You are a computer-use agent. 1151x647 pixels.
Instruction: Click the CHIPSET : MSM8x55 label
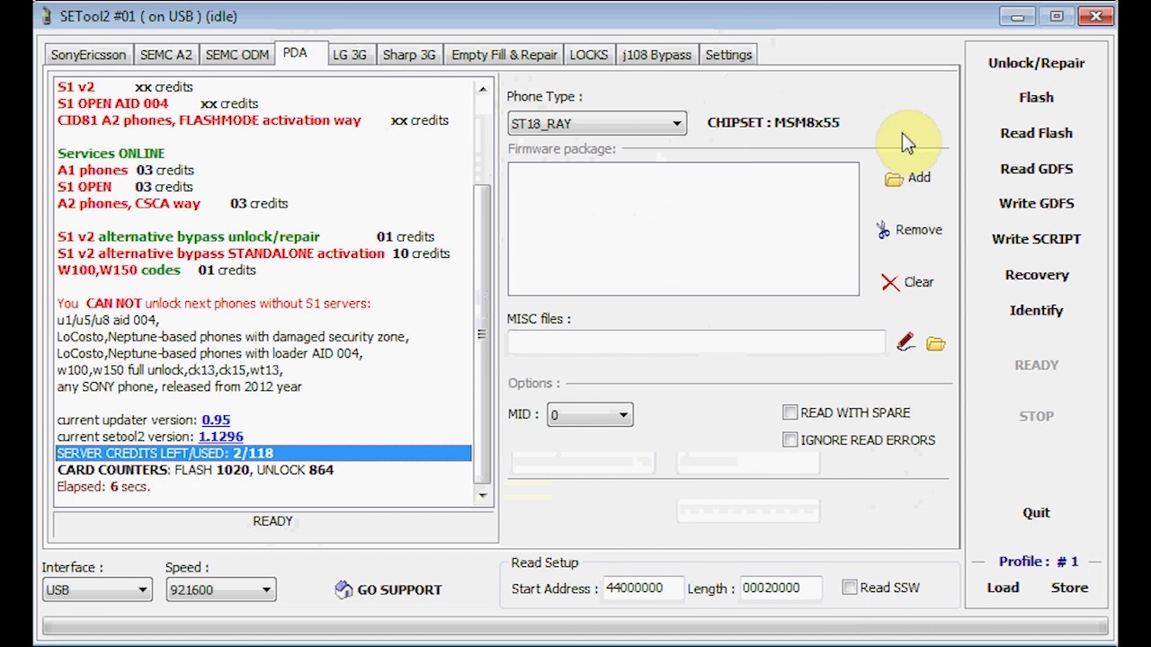tap(773, 122)
